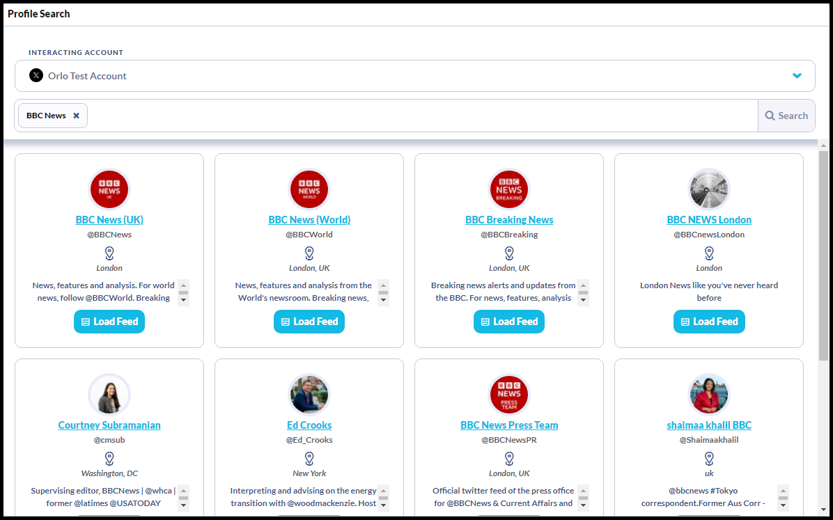Open the BBC News (UK) profile link

pos(109,220)
